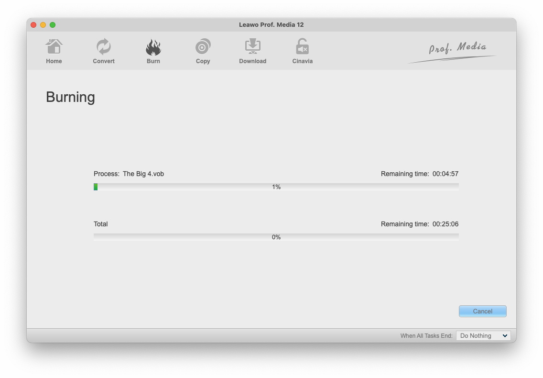This screenshot has height=378, width=543.
Task: Click the When All Tasks End label
Action: pyautogui.click(x=426, y=336)
